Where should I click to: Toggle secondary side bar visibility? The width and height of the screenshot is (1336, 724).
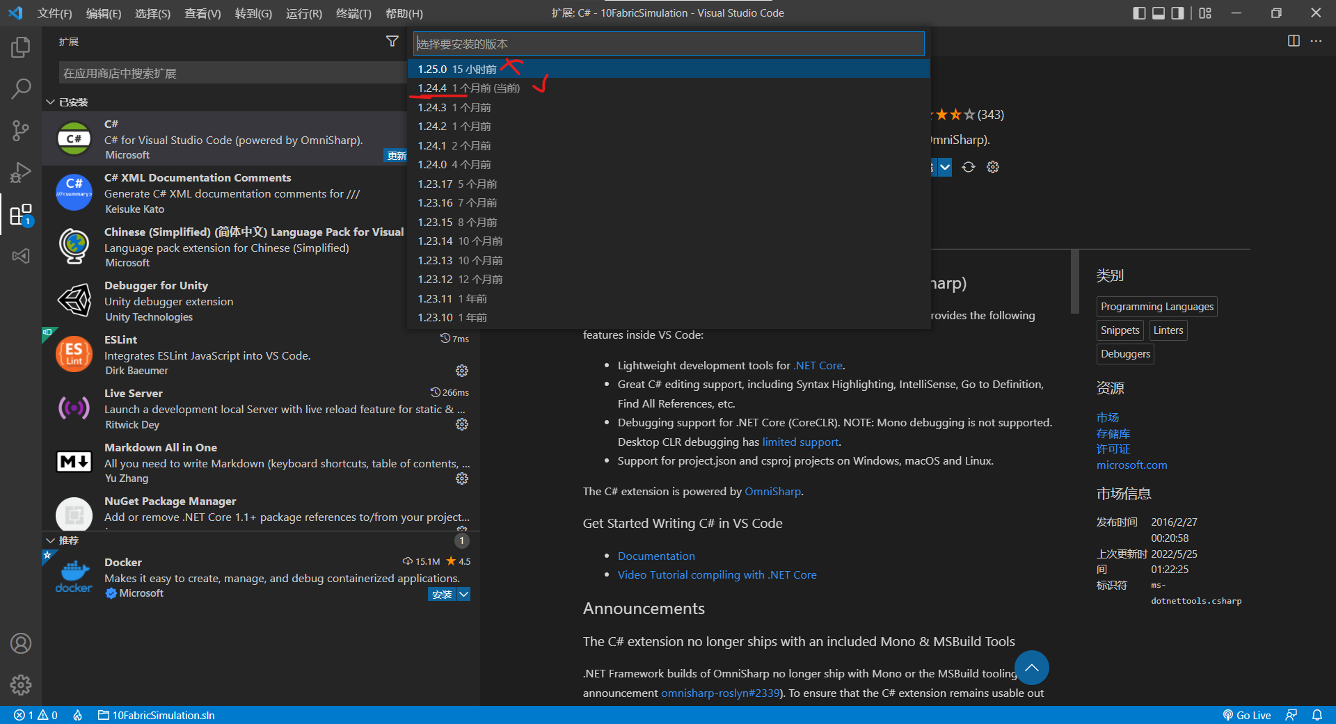1177,13
